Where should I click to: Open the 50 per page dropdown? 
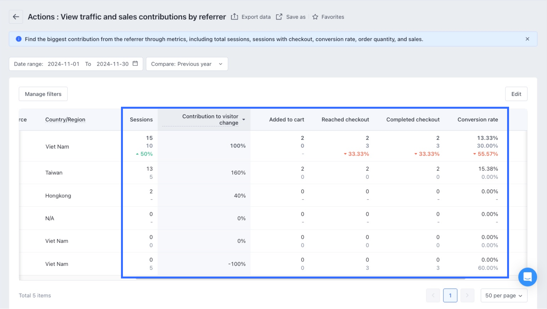coord(504,295)
